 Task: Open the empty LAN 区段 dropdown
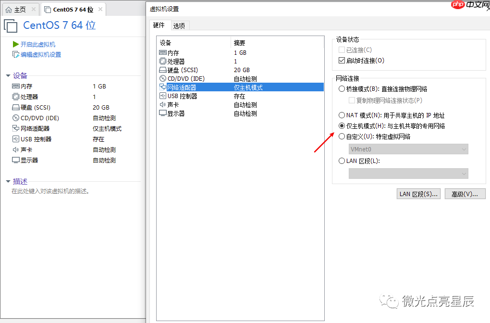408,174
